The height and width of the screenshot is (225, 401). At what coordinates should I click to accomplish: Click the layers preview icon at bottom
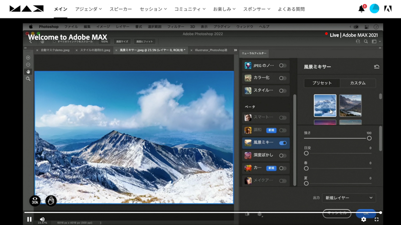[259, 214]
